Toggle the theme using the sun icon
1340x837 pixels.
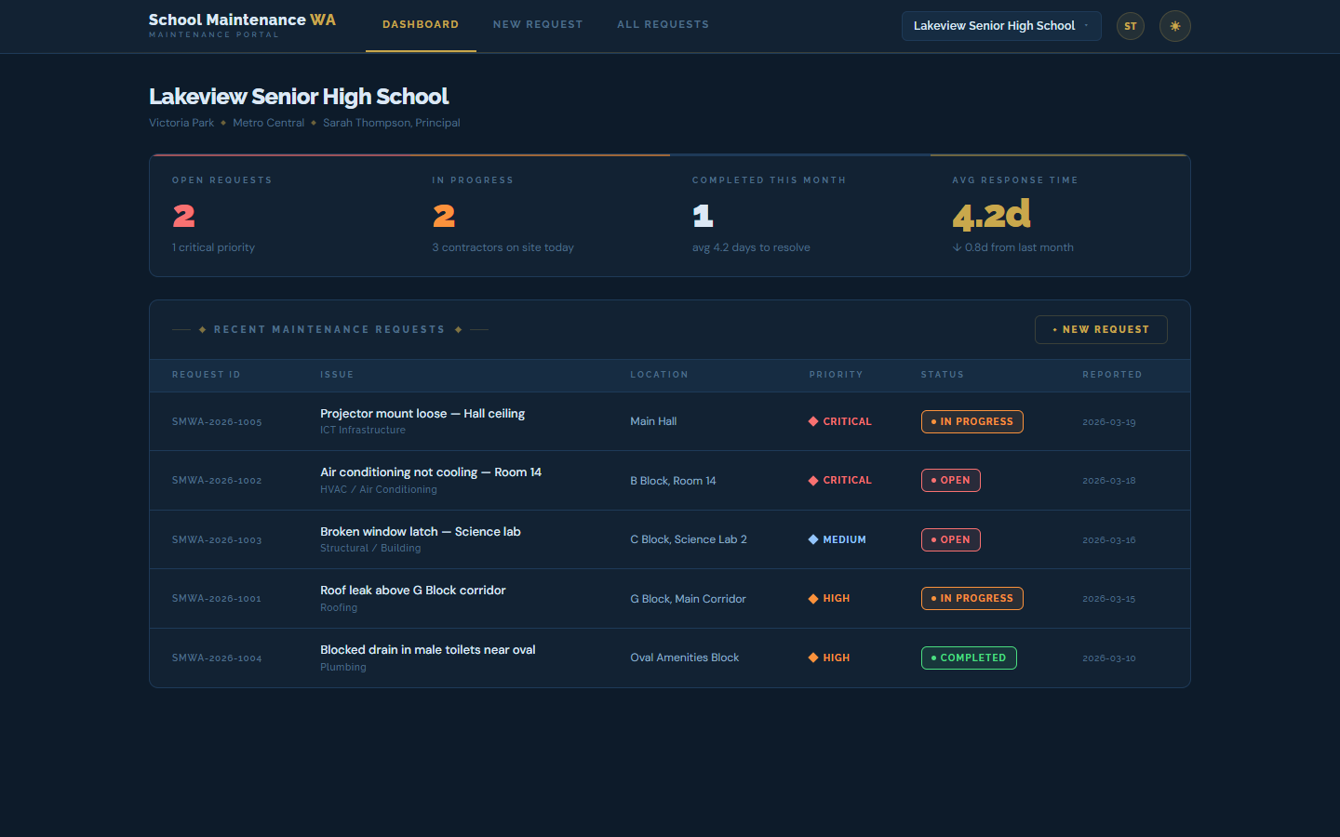point(1174,26)
